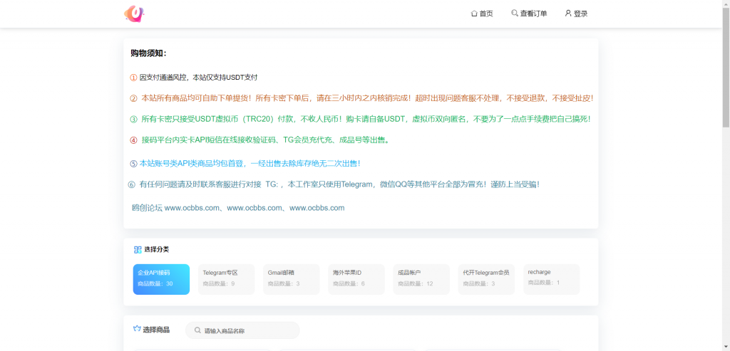
Task: Click 商品数量: 6 under 海外苹果ID
Action: 349,283
